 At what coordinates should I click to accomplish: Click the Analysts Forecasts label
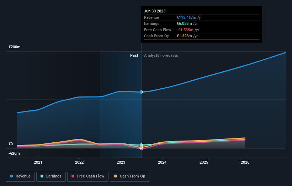point(161,55)
